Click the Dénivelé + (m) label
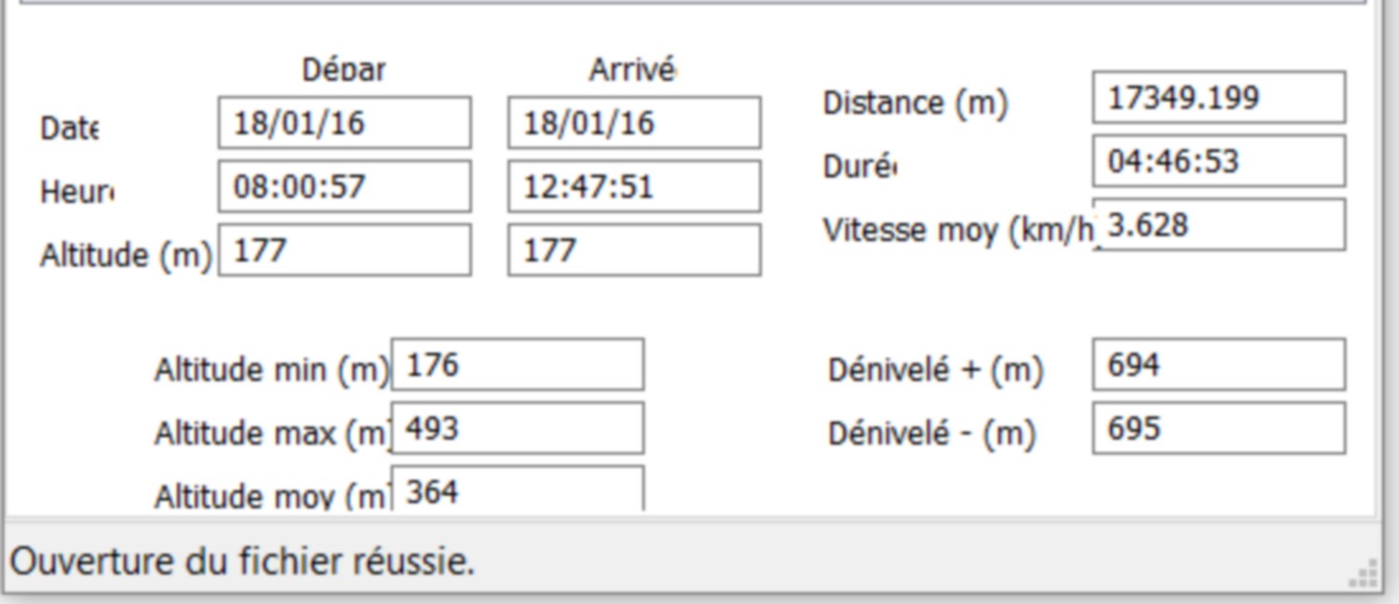The height and width of the screenshot is (604, 1399). click(935, 370)
